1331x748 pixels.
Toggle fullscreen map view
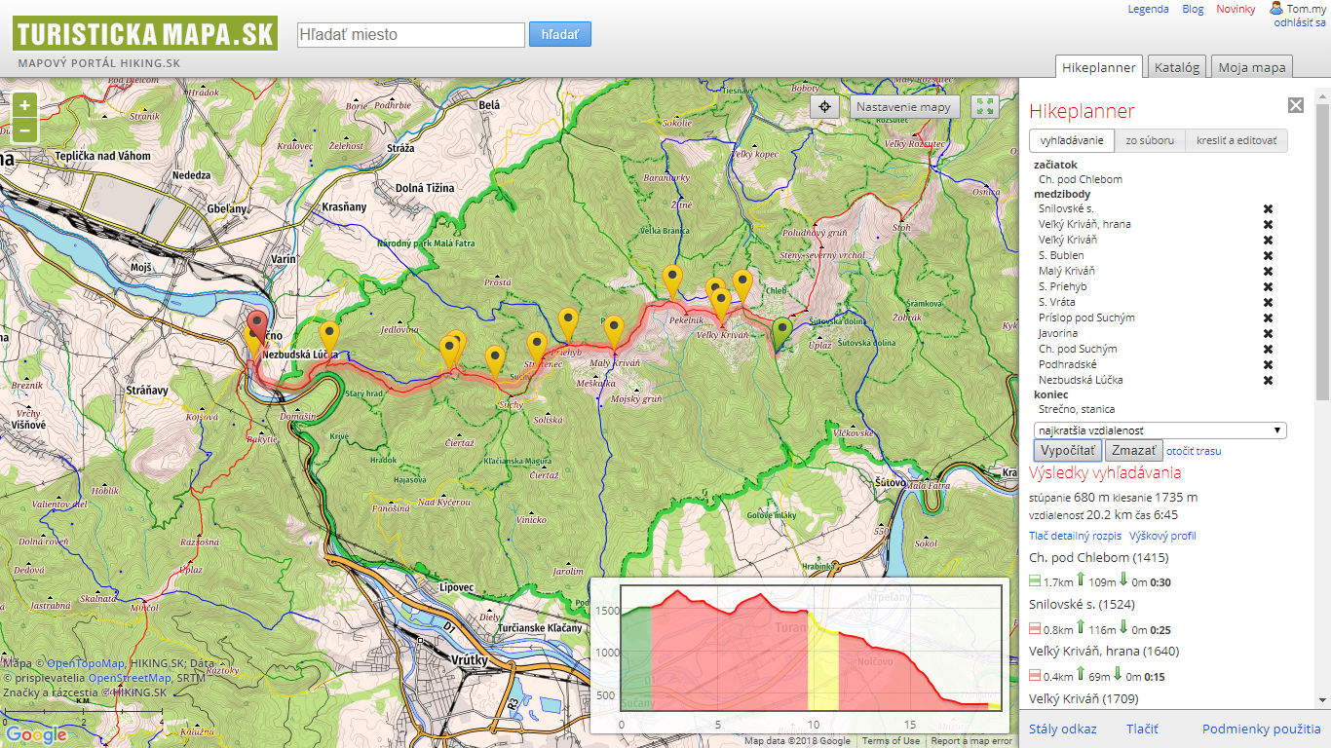(x=985, y=106)
